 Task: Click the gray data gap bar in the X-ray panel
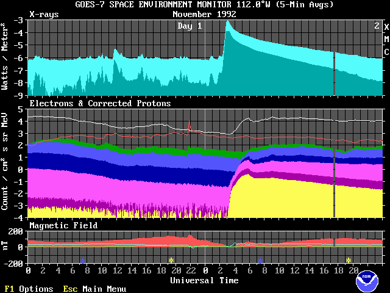coord(334,73)
